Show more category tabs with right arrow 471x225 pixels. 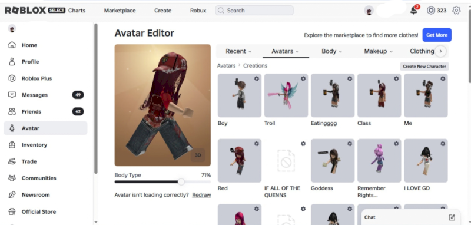[440, 51]
